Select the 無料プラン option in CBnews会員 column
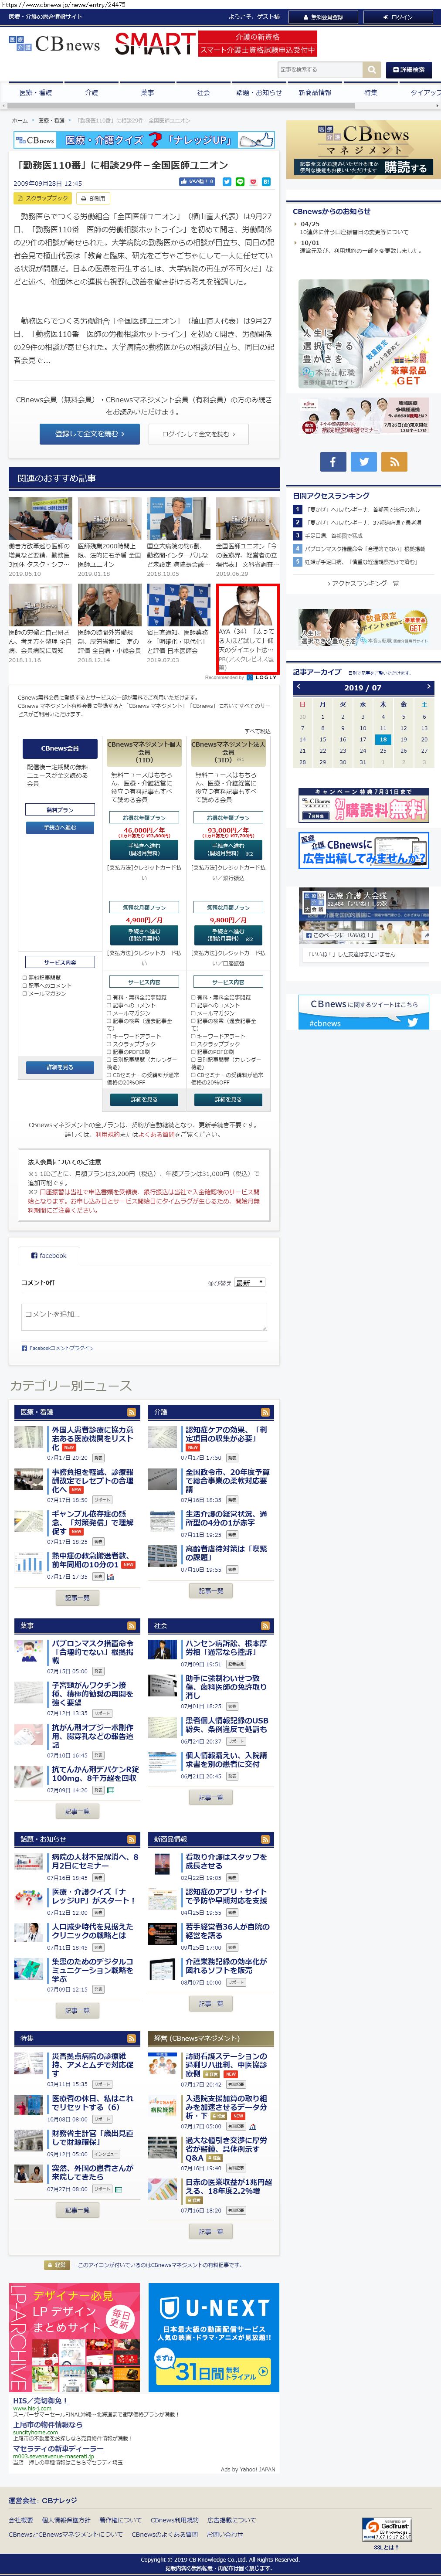Screen dimensions: 441x2576 (x=60, y=810)
